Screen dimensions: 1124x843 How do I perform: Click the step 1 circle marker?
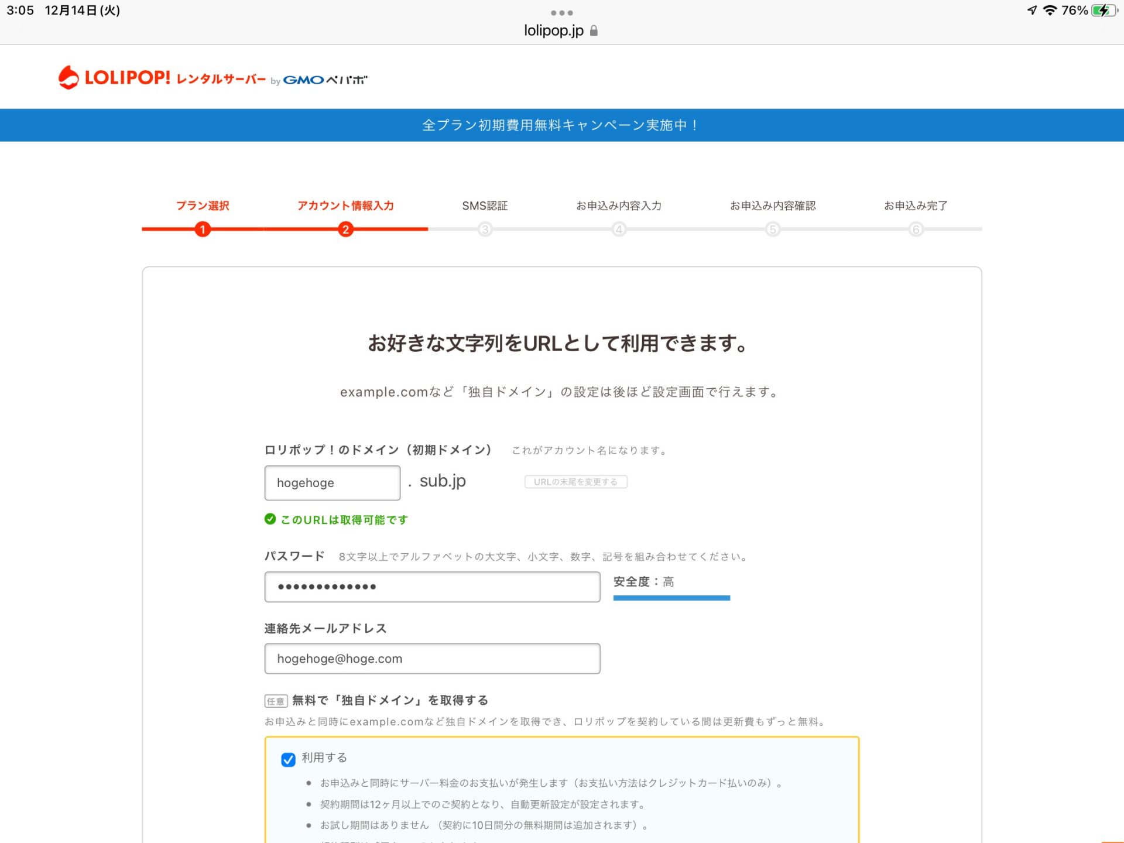point(203,229)
